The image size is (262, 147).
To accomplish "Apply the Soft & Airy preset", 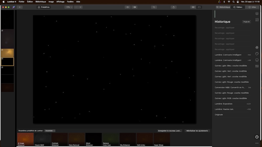I will tap(145, 139).
